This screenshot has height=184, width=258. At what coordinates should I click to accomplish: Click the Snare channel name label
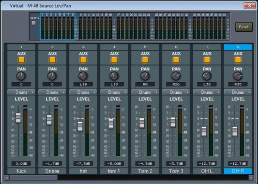coord(52,171)
